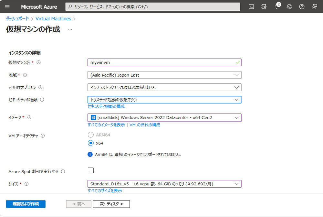This screenshot has width=323, height=217.
Task: Click the セキュリティ機能の構成 link
Action: (106, 106)
